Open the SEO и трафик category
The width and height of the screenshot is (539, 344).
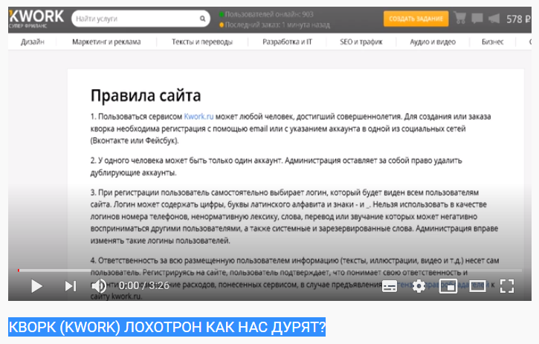[361, 42]
